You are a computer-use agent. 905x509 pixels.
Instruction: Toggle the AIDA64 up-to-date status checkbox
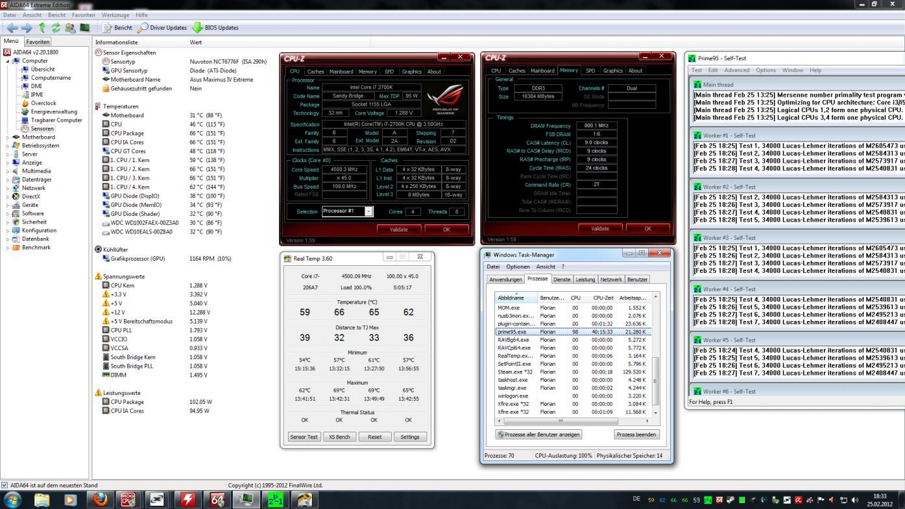click(x=5, y=485)
